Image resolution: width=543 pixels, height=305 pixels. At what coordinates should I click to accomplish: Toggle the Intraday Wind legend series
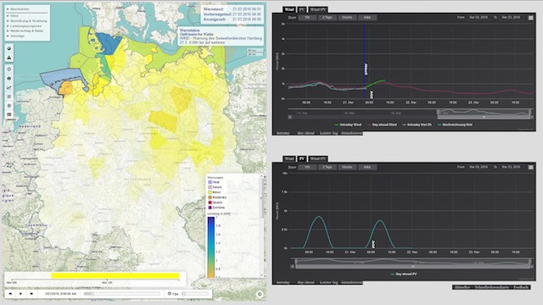coord(348,125)
